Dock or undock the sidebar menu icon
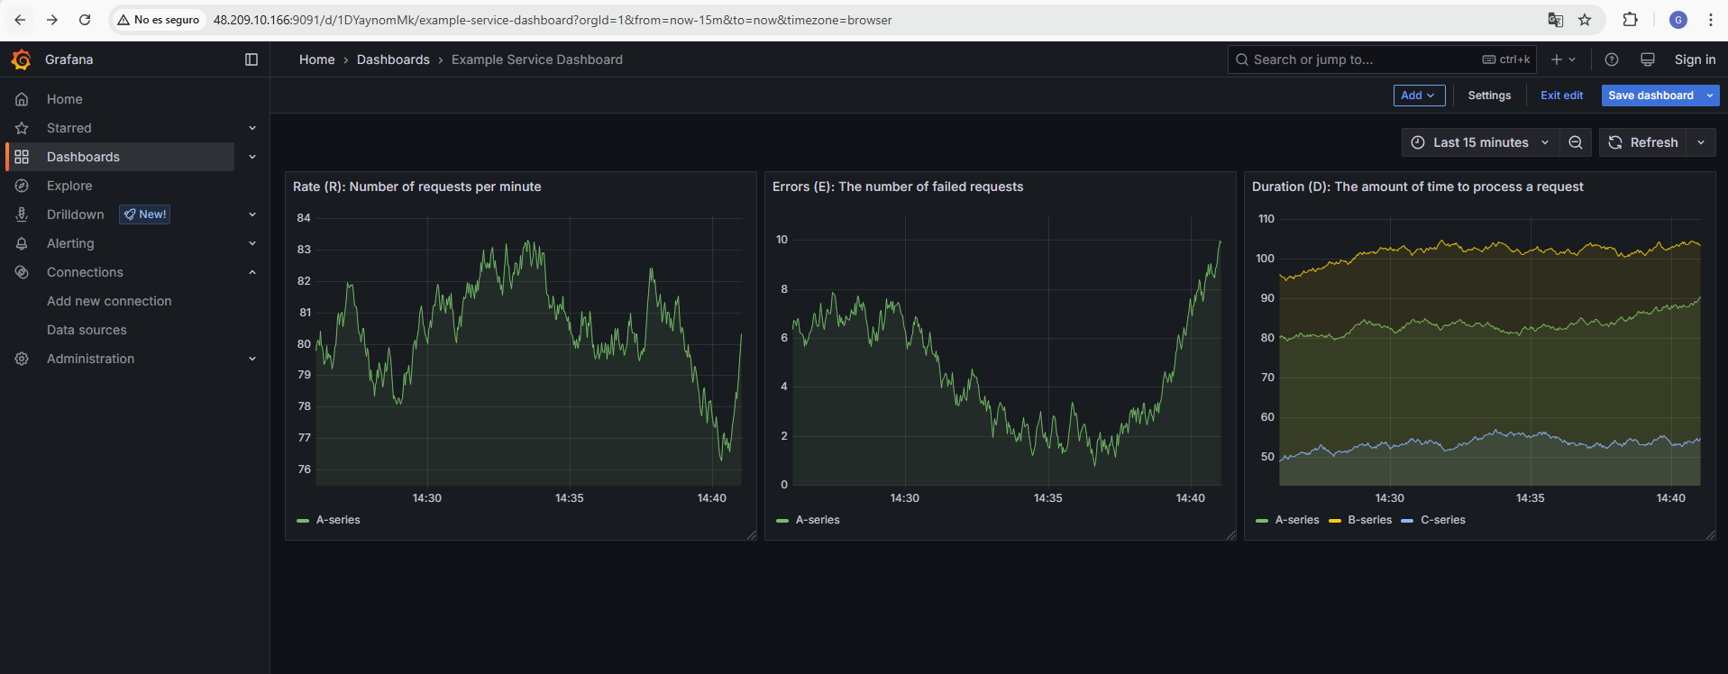 pos(251,59)
